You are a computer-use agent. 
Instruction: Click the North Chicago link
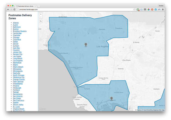(x=18, y=75)
